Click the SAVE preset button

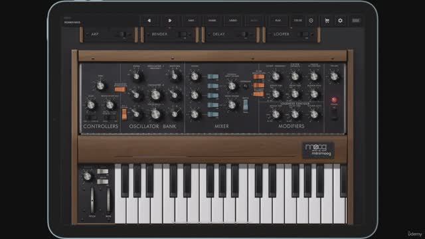coord(191,21)
